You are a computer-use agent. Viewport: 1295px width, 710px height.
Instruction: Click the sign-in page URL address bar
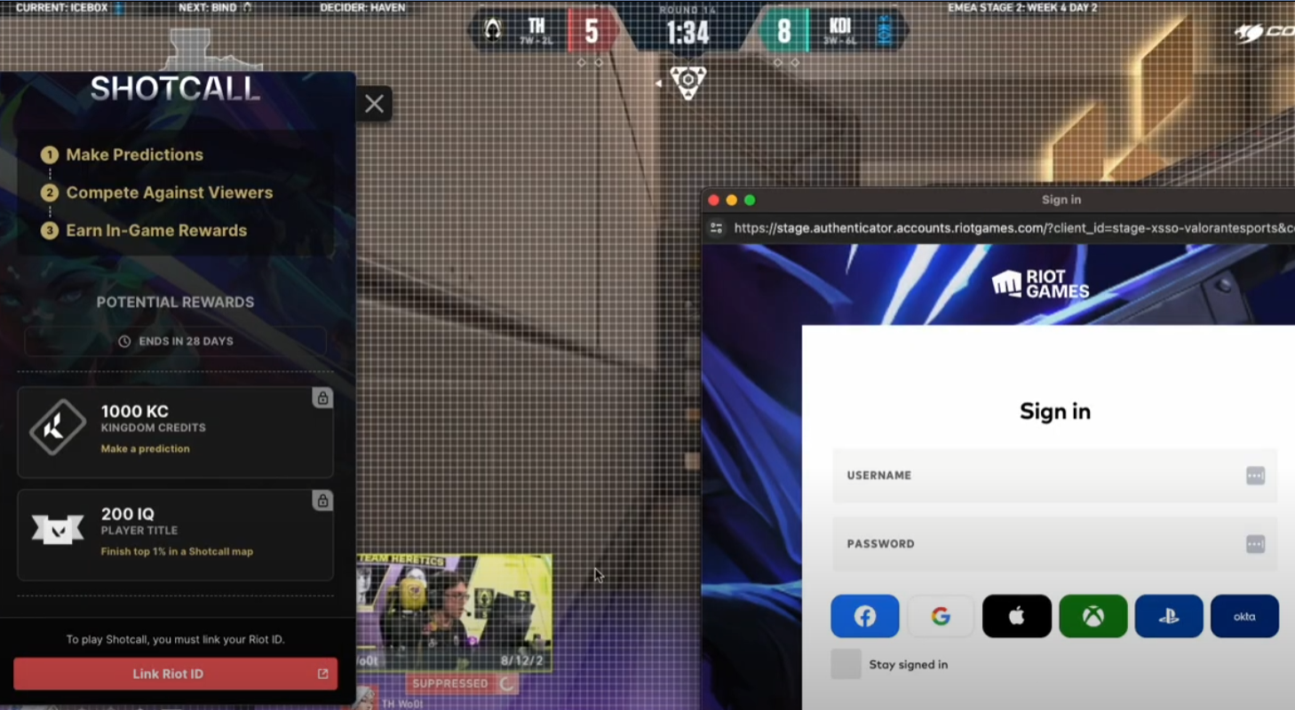pos(1004,228)
